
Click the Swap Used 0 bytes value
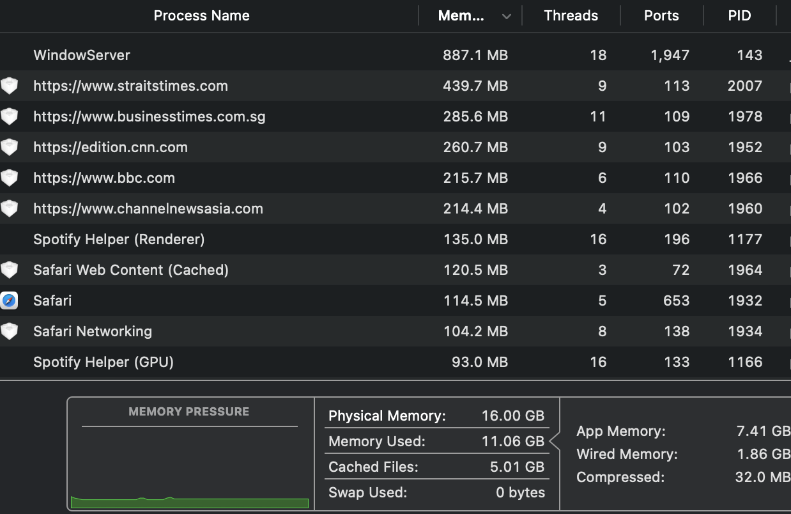click(521, 492)
